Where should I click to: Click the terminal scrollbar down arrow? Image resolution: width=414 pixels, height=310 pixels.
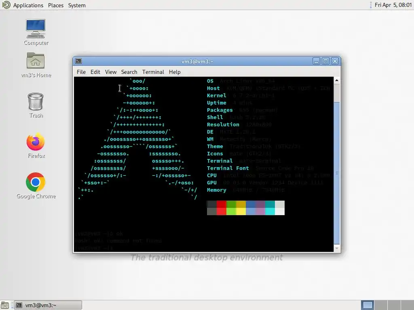click(x=337, y=248)
